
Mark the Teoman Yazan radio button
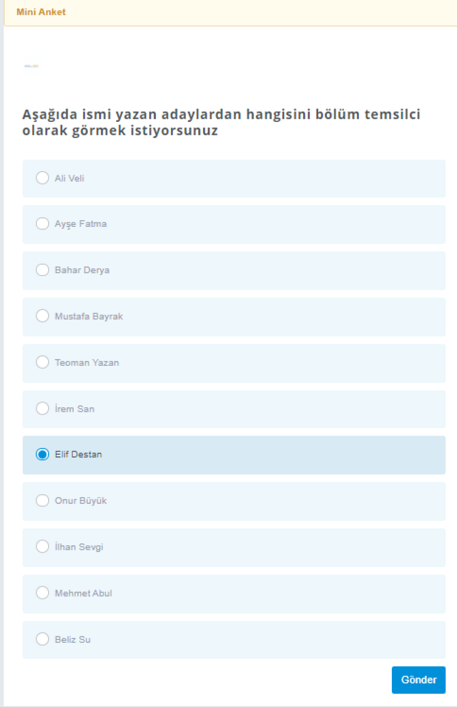pyautogui.click(x=42, y=362)
